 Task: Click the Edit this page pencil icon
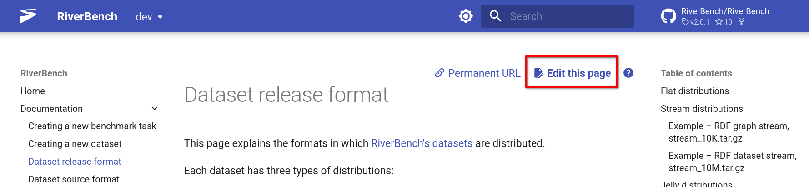[x=538, y=73]
